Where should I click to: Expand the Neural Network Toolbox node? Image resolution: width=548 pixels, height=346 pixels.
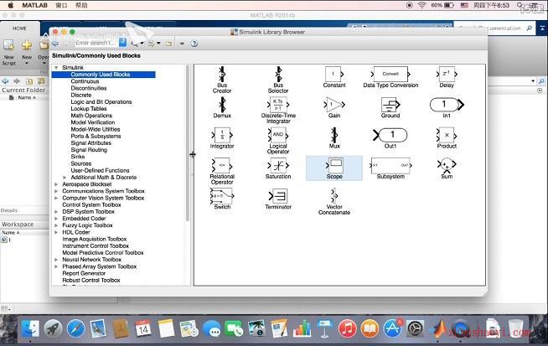[56, 260]
